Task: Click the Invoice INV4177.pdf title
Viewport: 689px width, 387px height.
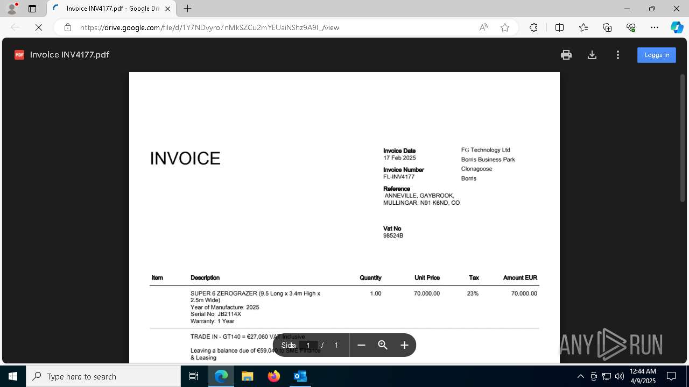Action: [69, 55]
